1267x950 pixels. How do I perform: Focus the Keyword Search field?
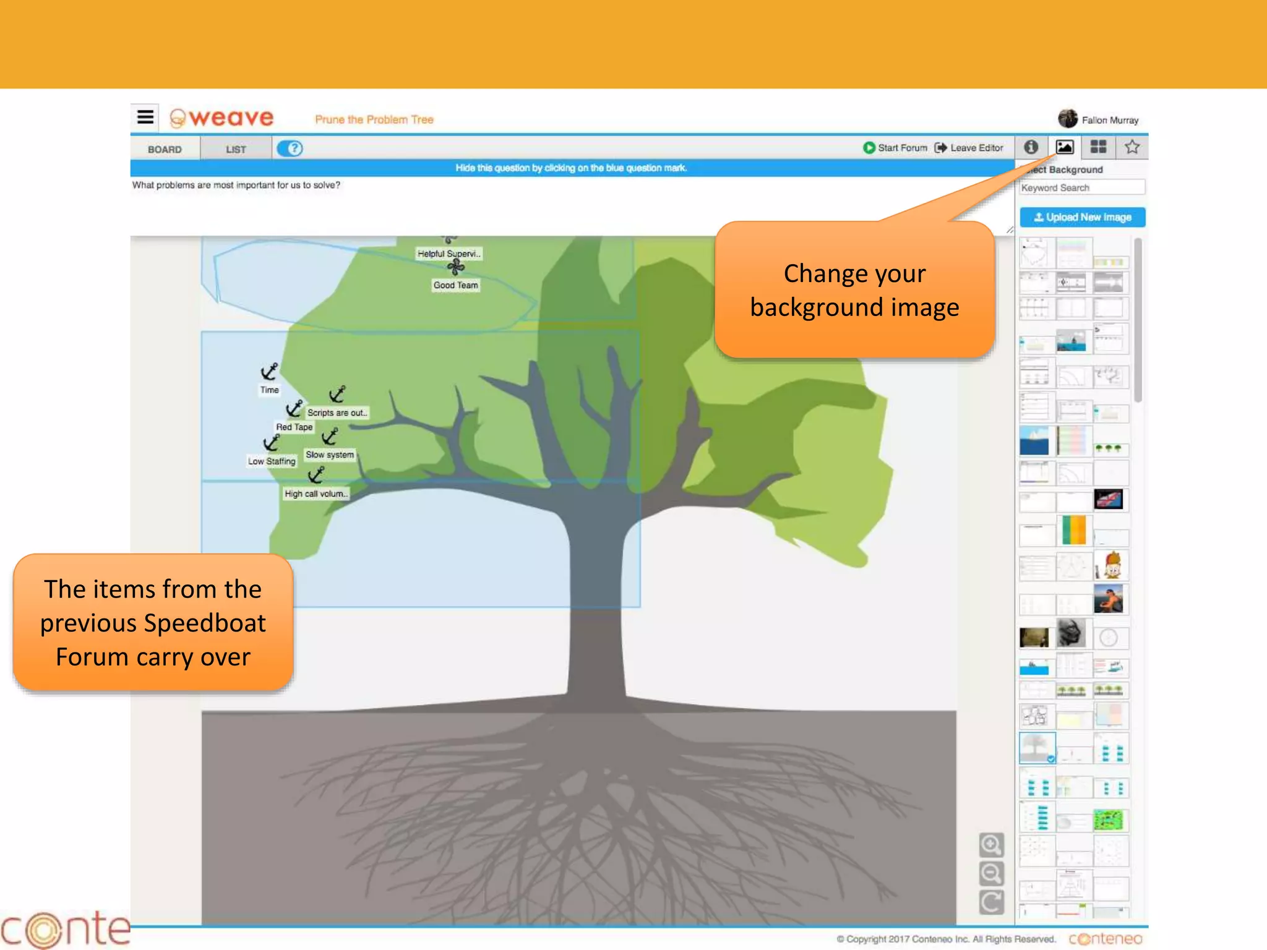click(x=1081, y=187)
